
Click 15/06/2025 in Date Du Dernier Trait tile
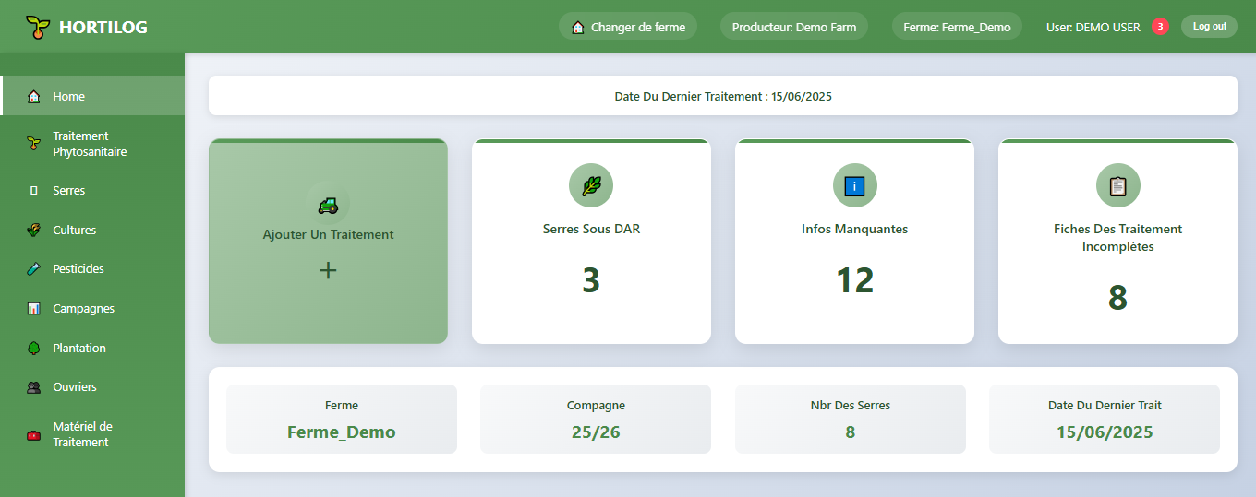click(x=1105, y=432)
